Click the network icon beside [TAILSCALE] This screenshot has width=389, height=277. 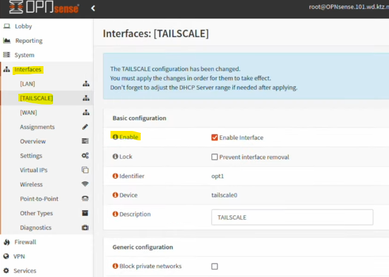click(86, 98)
